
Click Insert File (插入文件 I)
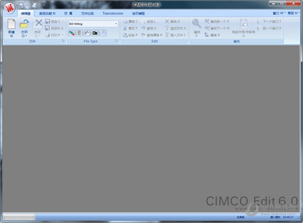[175, 35]
